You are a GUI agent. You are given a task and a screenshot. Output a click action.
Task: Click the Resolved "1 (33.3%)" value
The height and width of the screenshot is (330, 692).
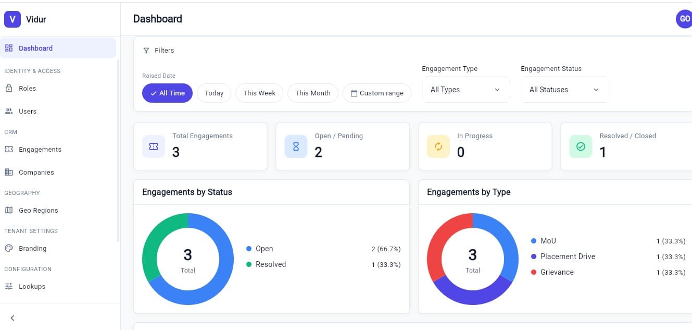pyautogui.click(x=386, y=265)
